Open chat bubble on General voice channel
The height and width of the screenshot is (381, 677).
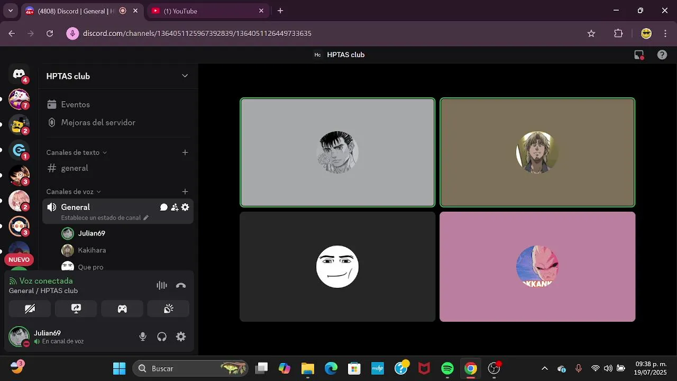click(x=164, y=207)
